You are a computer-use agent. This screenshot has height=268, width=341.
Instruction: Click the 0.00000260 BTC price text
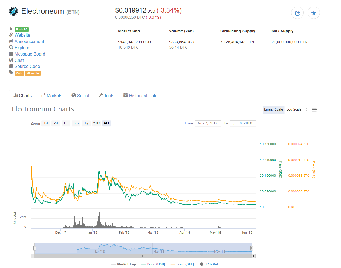click(130, 17)
